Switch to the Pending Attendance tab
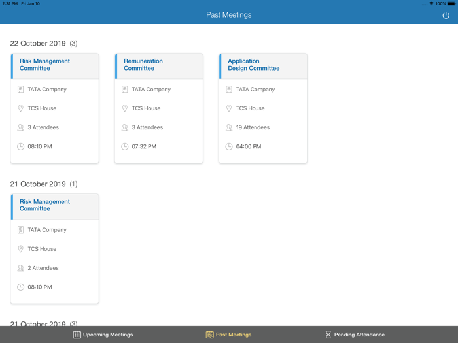The width and height of the screenshot is (458, 343). point(355,335)
